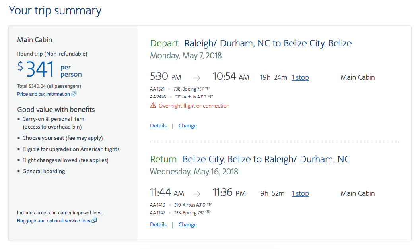The height and width of the screenshot is (249, 420).
Task: View Details for the return flight
Action: 158,225
